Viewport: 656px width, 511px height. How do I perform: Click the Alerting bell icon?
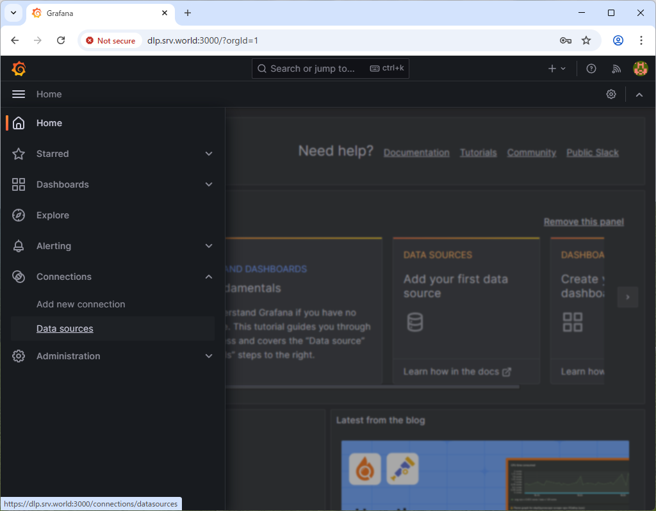(x=19, y=246)
